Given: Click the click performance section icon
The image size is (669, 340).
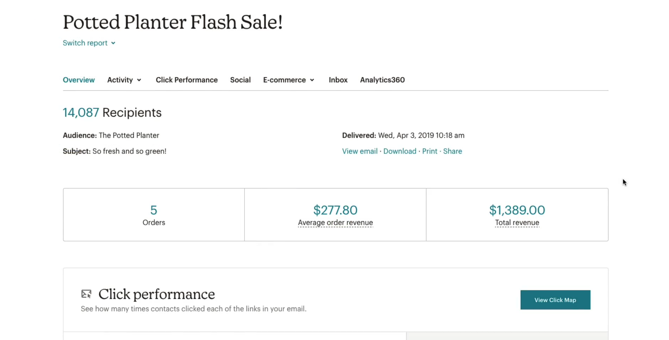Looking at the screenshot, I should [x=86, y=294].
